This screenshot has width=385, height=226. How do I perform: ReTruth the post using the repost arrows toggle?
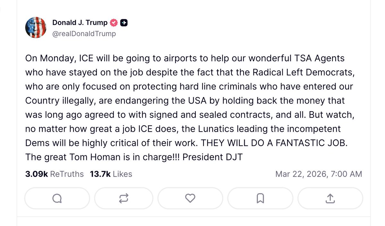[x=124, y=198]
